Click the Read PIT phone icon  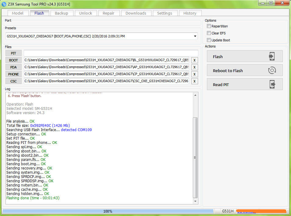(x=272, y=84)
